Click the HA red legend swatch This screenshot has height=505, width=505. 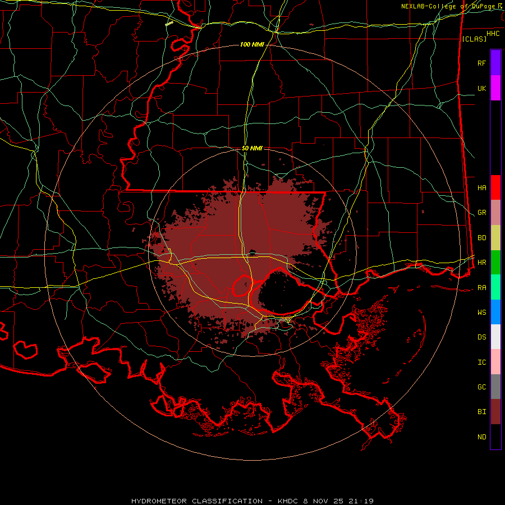(495, 187)
